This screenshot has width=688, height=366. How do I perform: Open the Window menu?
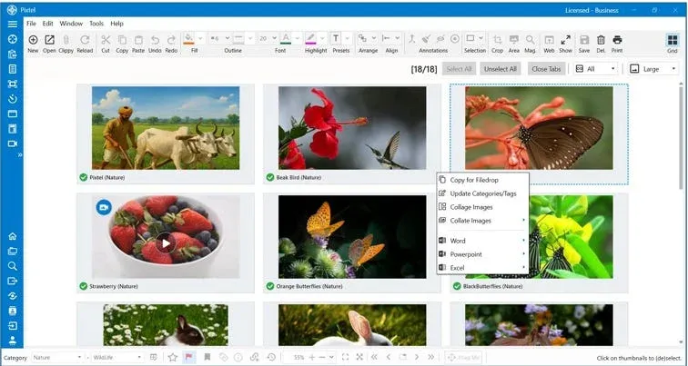pos(71,24)
